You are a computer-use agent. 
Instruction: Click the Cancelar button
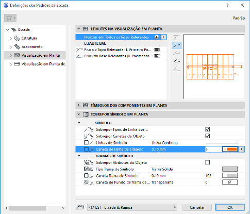tap(197, 207)
